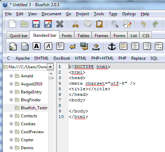Paste from clipboard using the clipboard icon
165x152 pixels.
(x=99, y=24)
